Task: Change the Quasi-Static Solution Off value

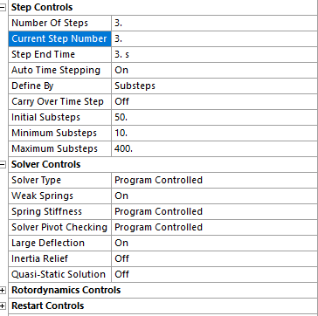Action: (x=215, y=275)
